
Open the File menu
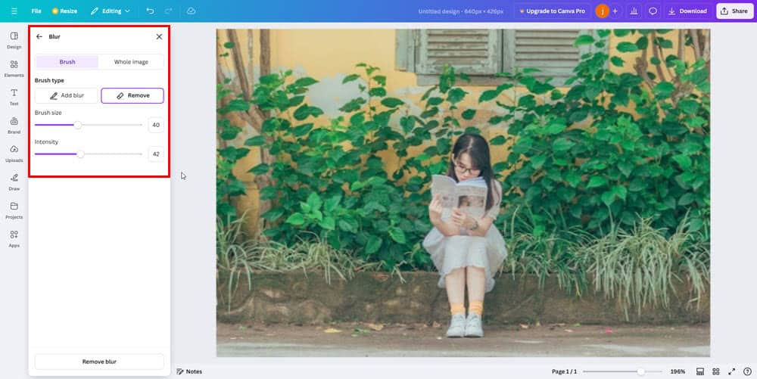36,11
